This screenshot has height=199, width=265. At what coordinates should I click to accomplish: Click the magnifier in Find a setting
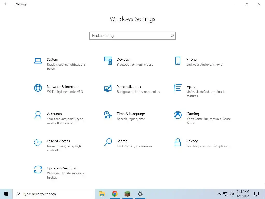[x=172, y=36]
